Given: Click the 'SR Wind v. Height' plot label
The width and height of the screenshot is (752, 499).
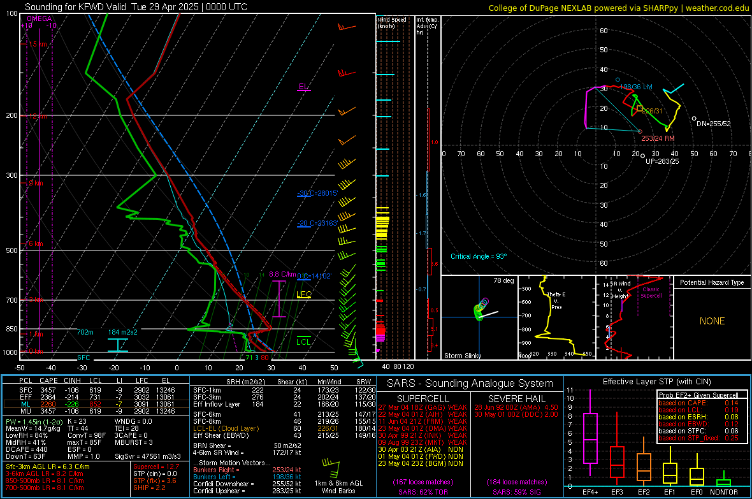Looking at the screenshot, I should [620, 290].
